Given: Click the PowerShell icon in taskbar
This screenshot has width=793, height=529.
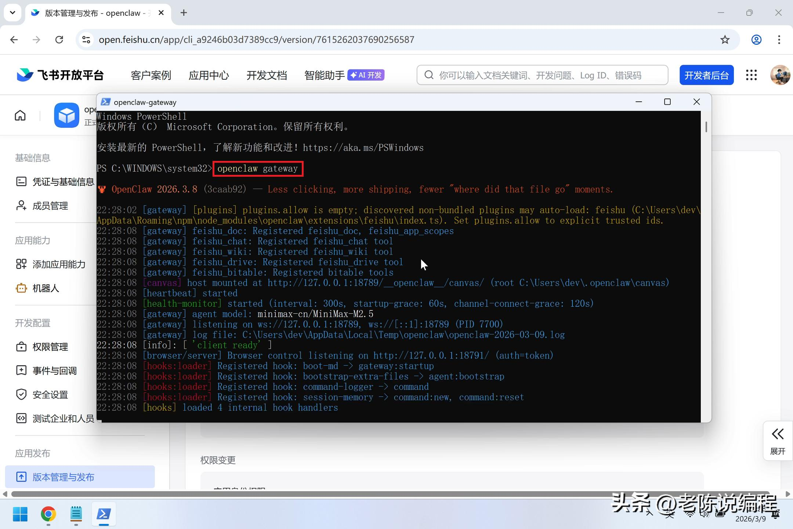Looking at the screenshot, I should pyautogui.click(x=104, y=514).
